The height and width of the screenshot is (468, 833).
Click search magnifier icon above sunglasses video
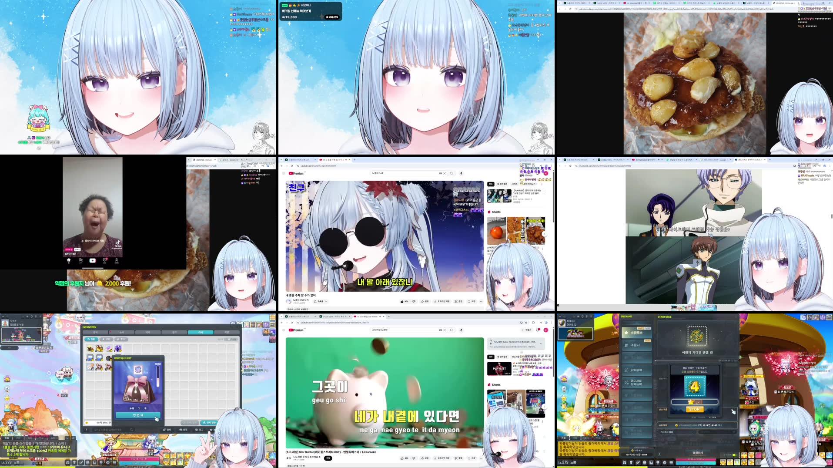(452, 173)
